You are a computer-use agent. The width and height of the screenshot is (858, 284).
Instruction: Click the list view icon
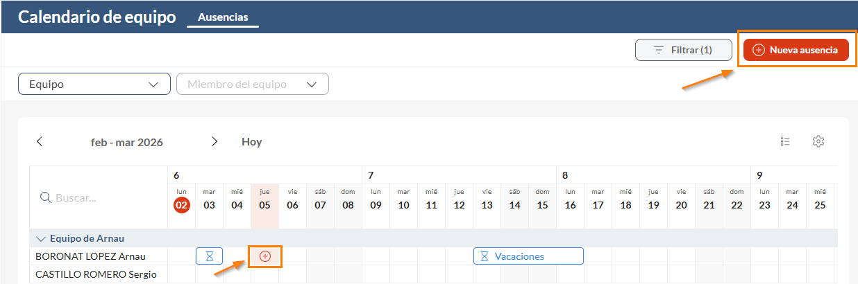(785, 141)
